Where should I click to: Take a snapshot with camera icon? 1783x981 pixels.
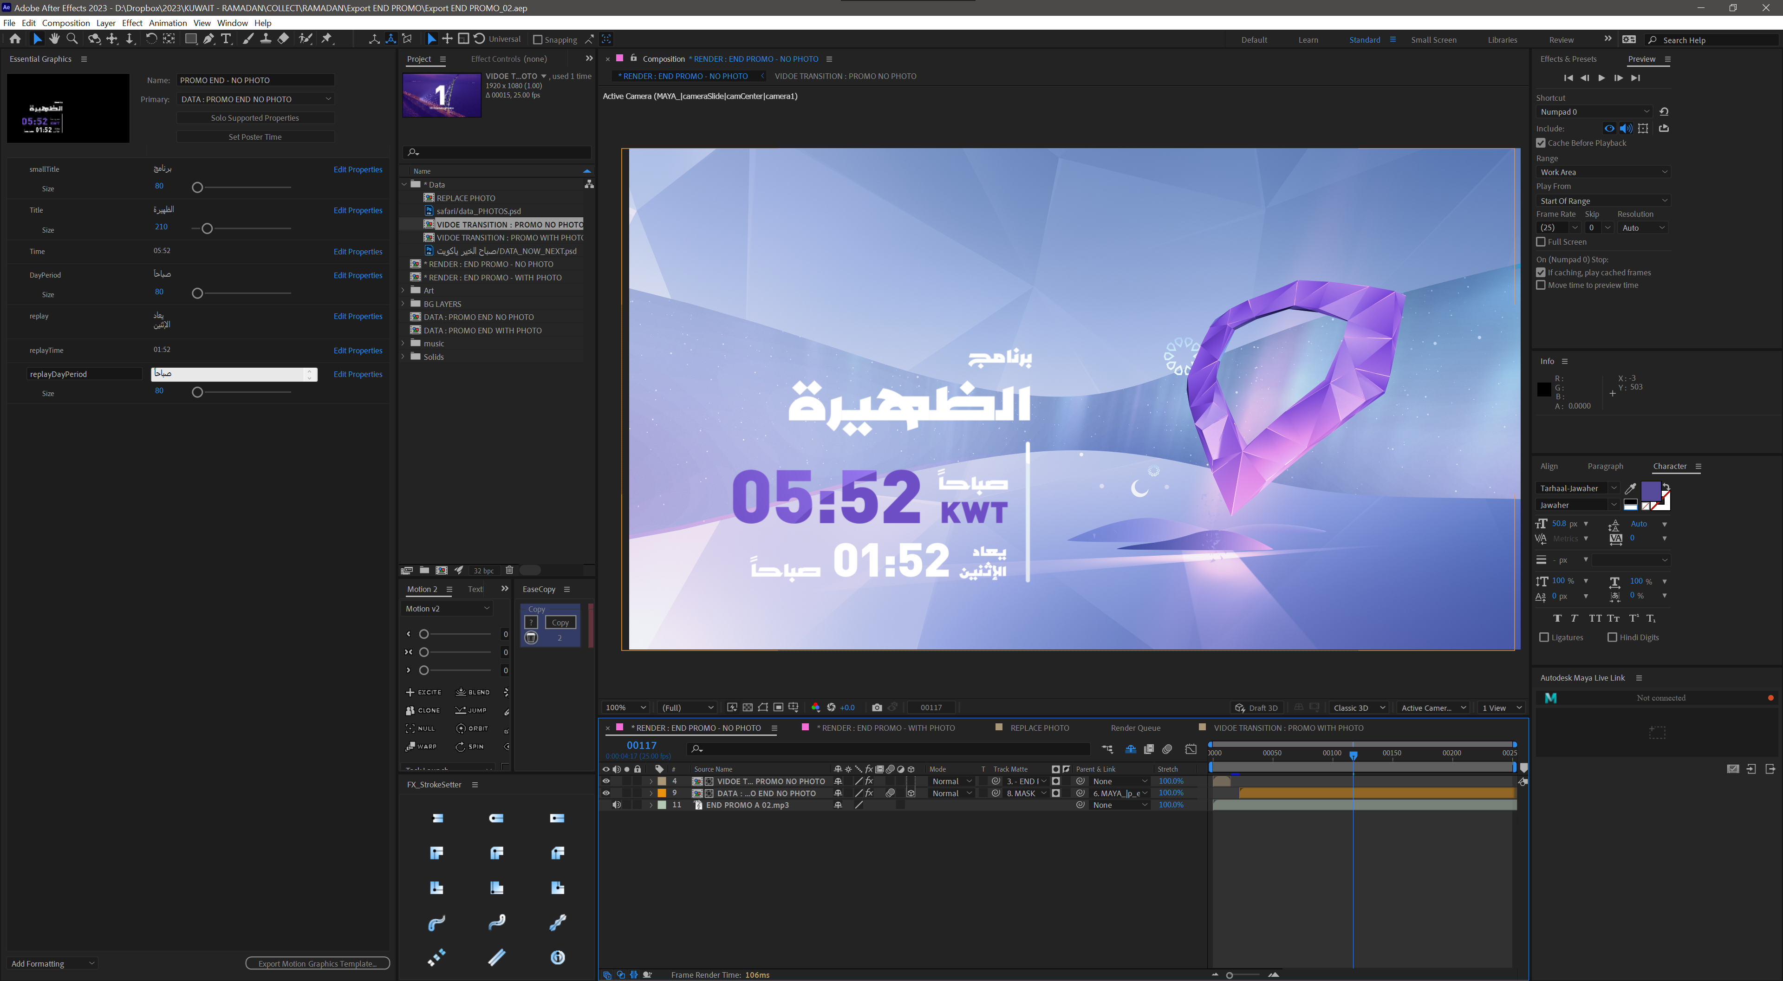tap(877, 708)
